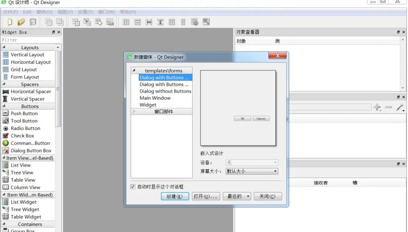Float the Widget Box panel
The width and height of the screenshot is (408, 232).
(x=53, y=32)
